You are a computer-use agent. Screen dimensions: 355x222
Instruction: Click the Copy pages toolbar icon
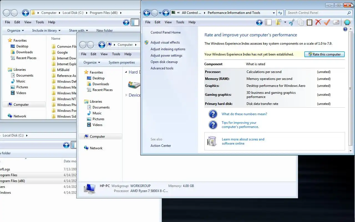coord(301,22)
